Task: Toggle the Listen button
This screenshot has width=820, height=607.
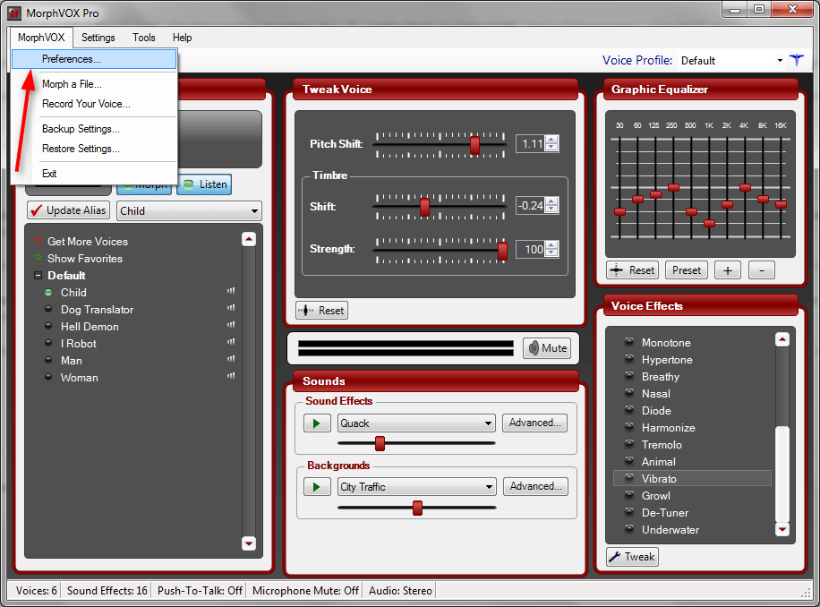Action: pyautogui.click(x=204, y=184)
